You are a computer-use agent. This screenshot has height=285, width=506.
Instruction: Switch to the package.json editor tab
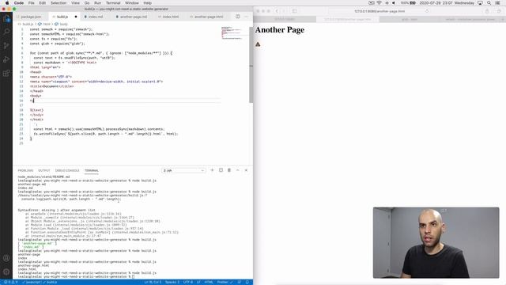(x=30, y=17)
